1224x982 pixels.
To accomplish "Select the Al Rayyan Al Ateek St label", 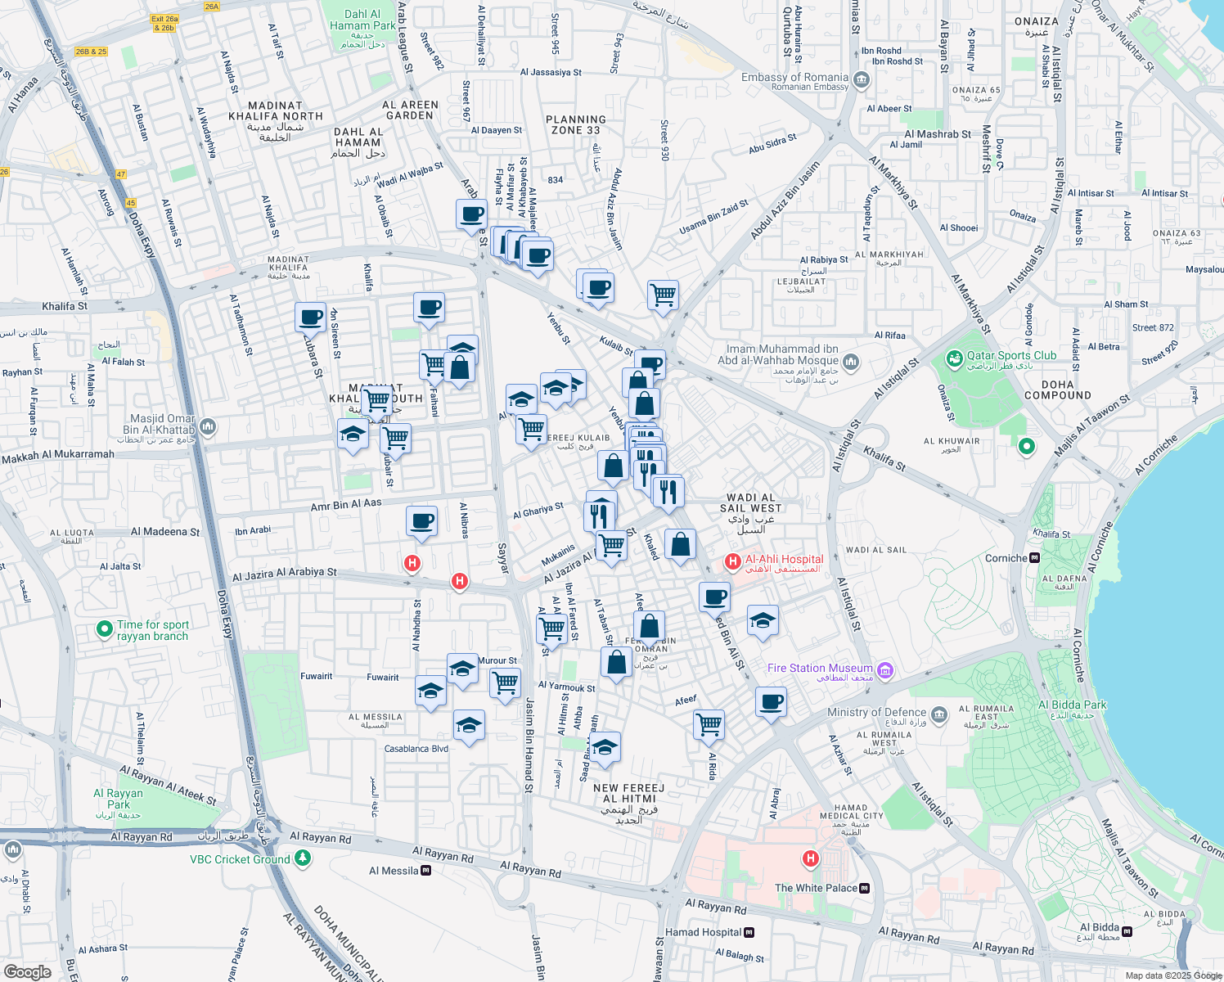I will 168,786.
